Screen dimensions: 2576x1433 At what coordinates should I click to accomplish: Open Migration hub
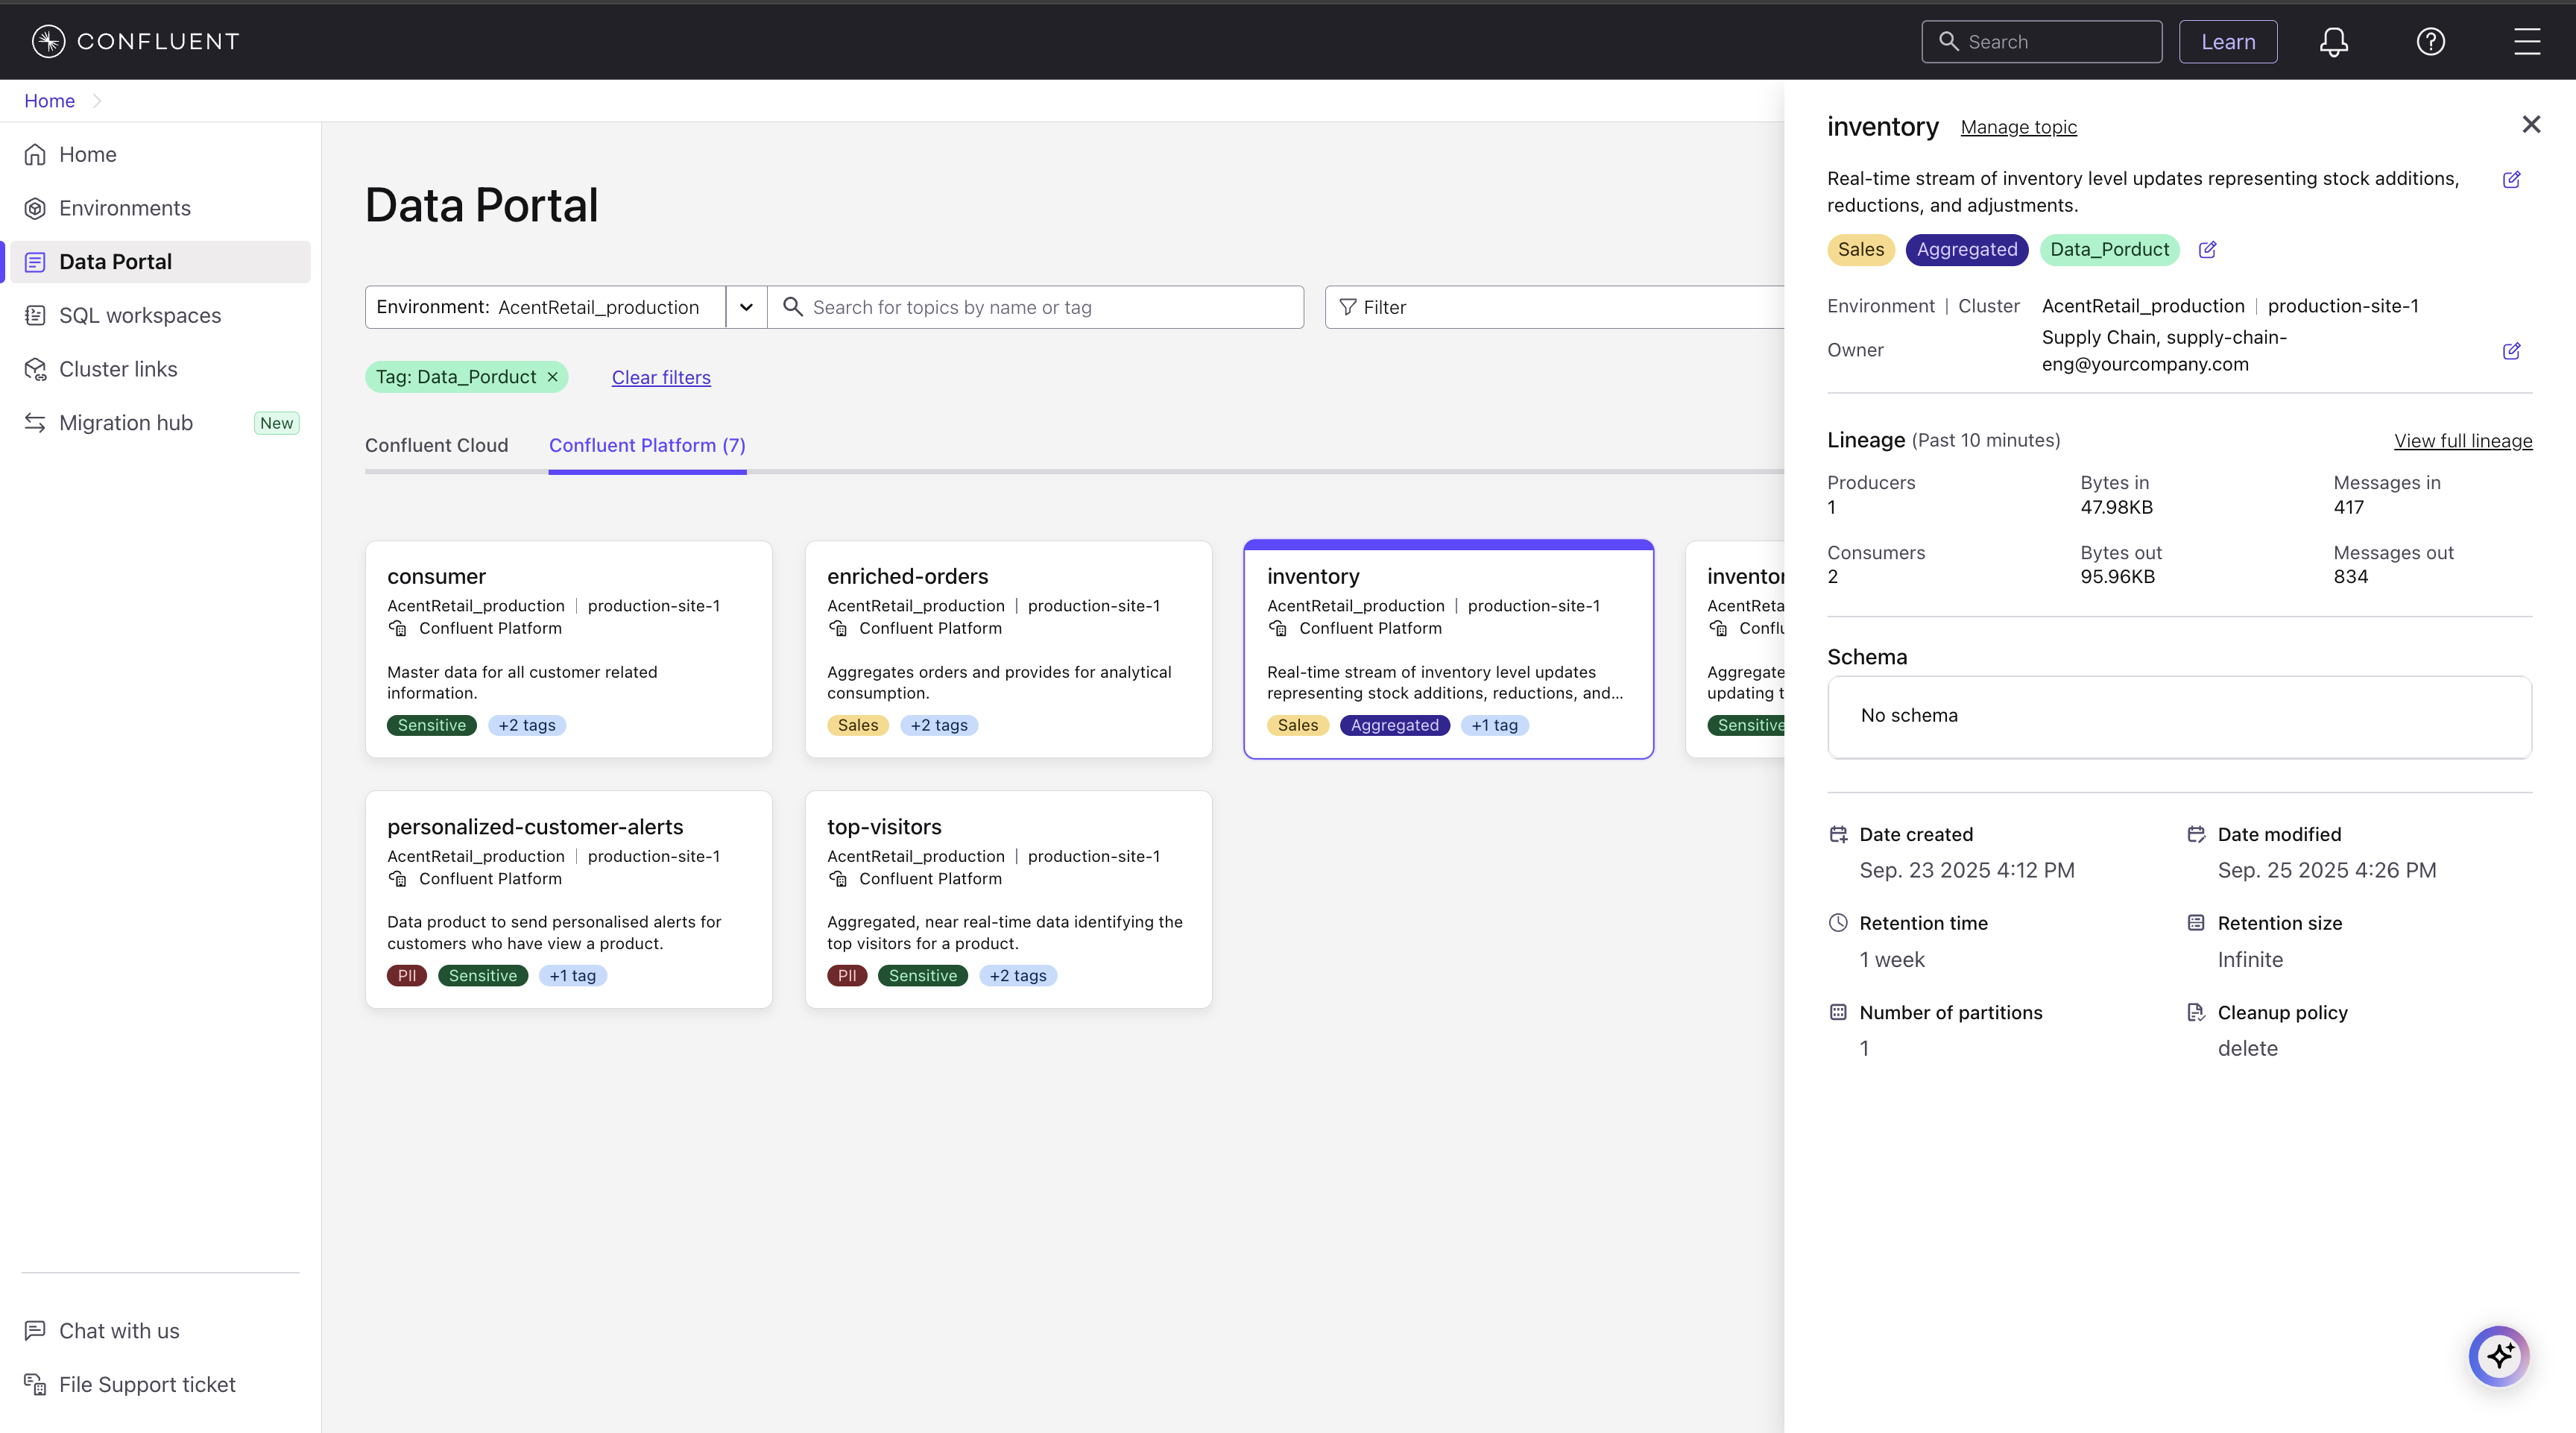pyautogui.click(x=126, y=423)
